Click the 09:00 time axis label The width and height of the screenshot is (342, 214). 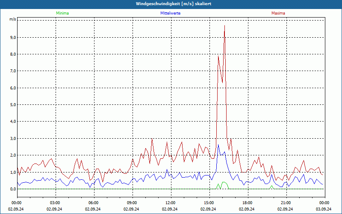point(133,202)
